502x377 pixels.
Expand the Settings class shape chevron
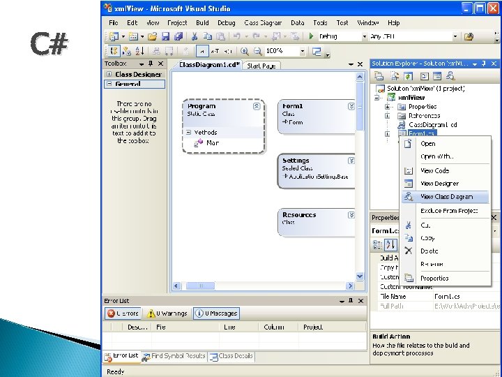pos(351,161)
